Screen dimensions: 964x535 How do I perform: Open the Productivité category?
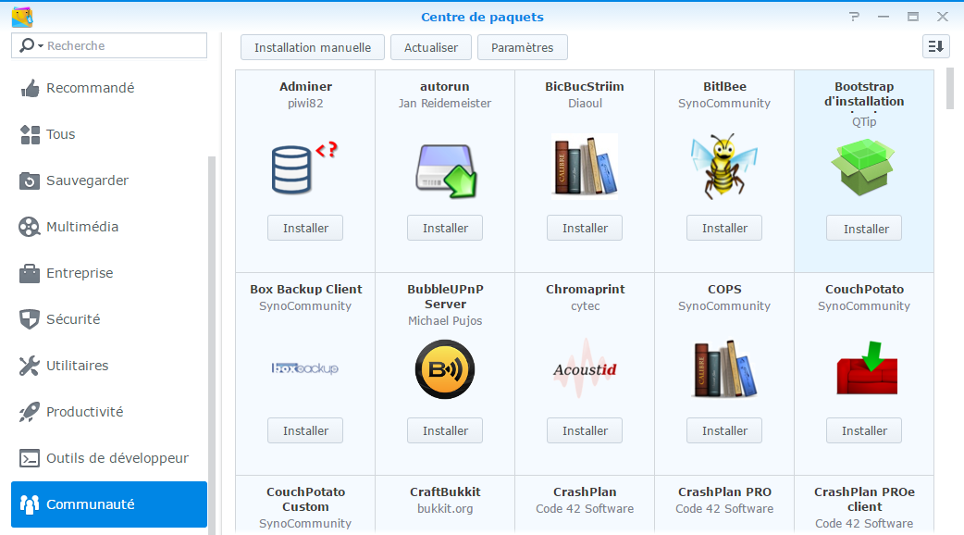[109, 411]
